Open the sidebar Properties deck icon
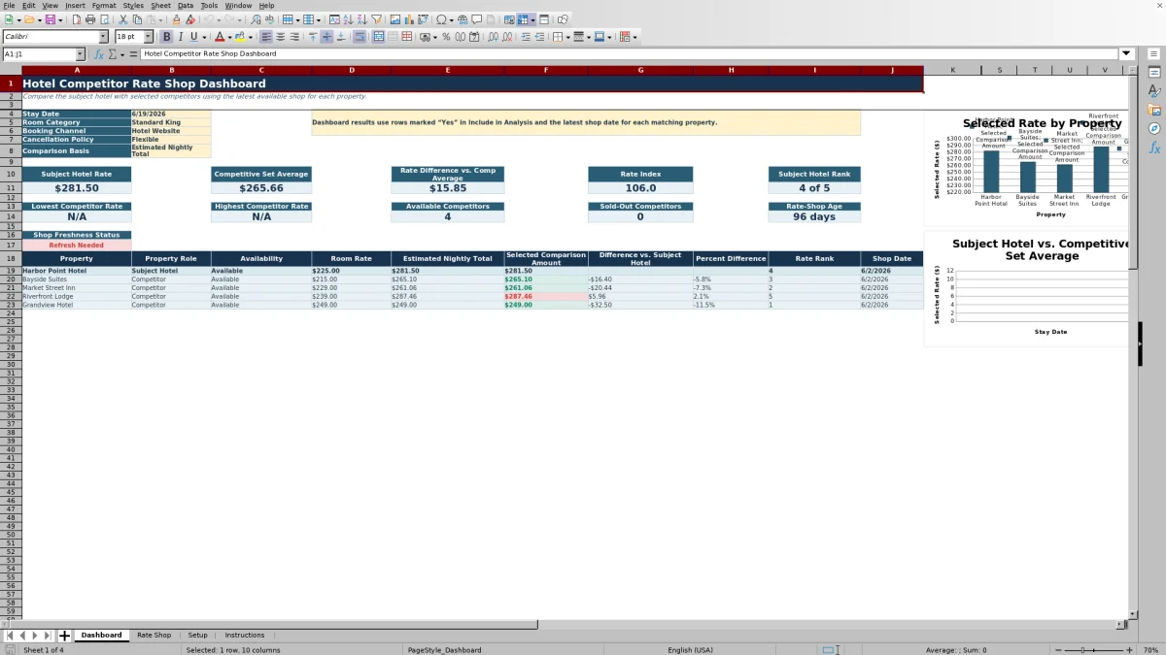1166x655 pixels. point(1154,73)
